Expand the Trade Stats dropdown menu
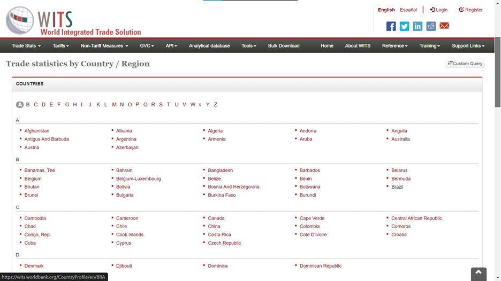 (26, 46)
